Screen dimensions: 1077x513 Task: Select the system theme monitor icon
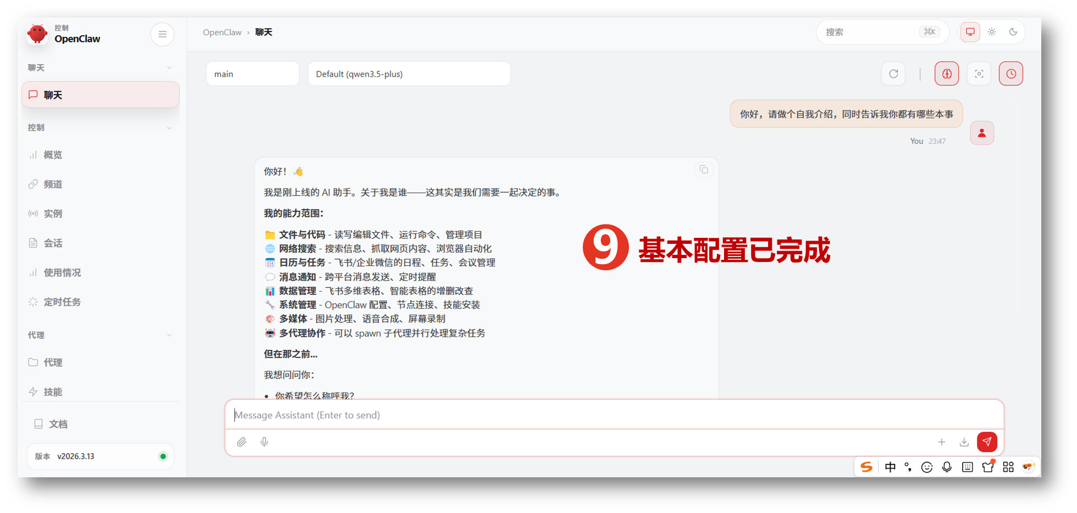coord(970,32)
